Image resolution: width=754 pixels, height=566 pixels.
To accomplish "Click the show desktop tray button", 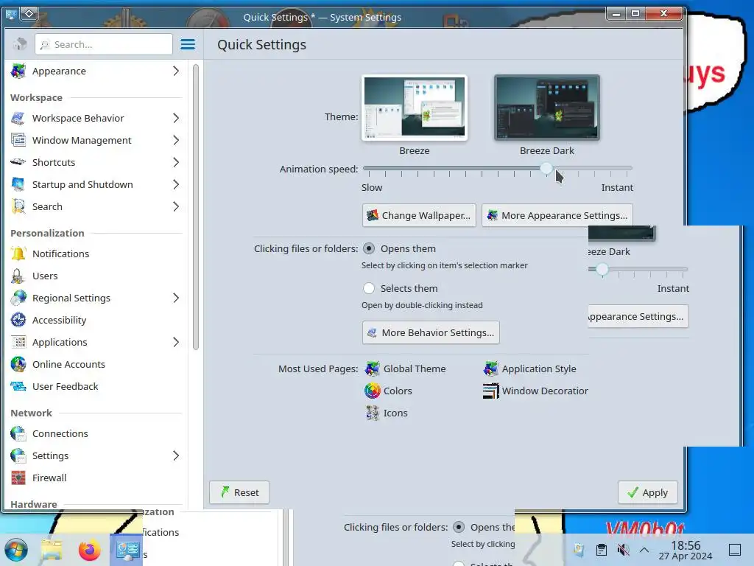I will [x=735, y=550].
